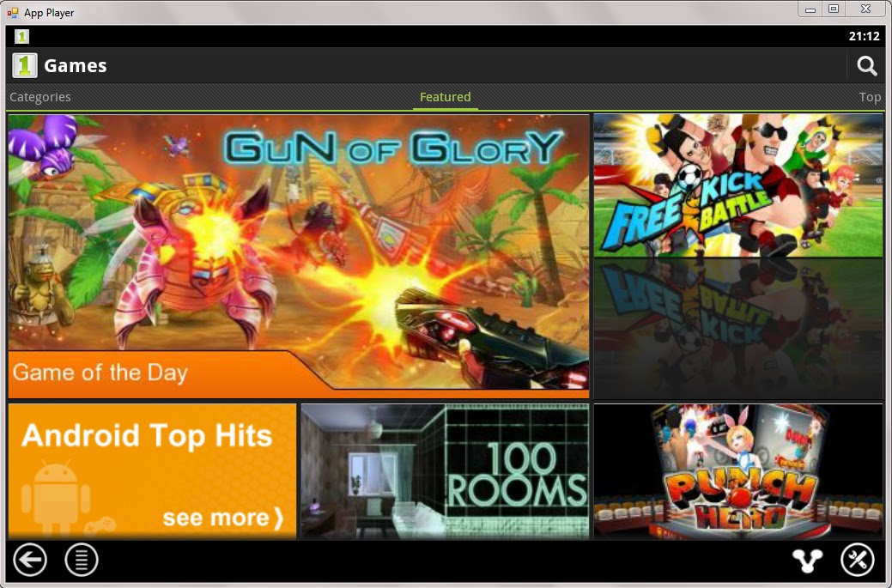892x588 pixels.
Task: Select the Featured tab
Action: (445, 97)
